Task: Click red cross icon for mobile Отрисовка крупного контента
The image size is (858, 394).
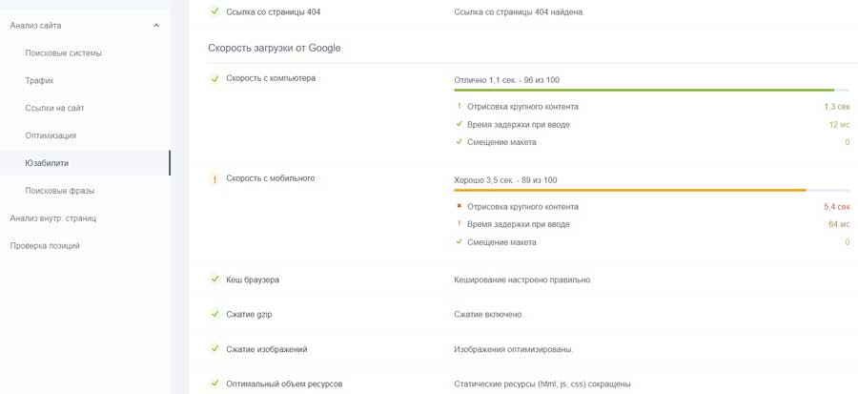Action: click(459, 206)
